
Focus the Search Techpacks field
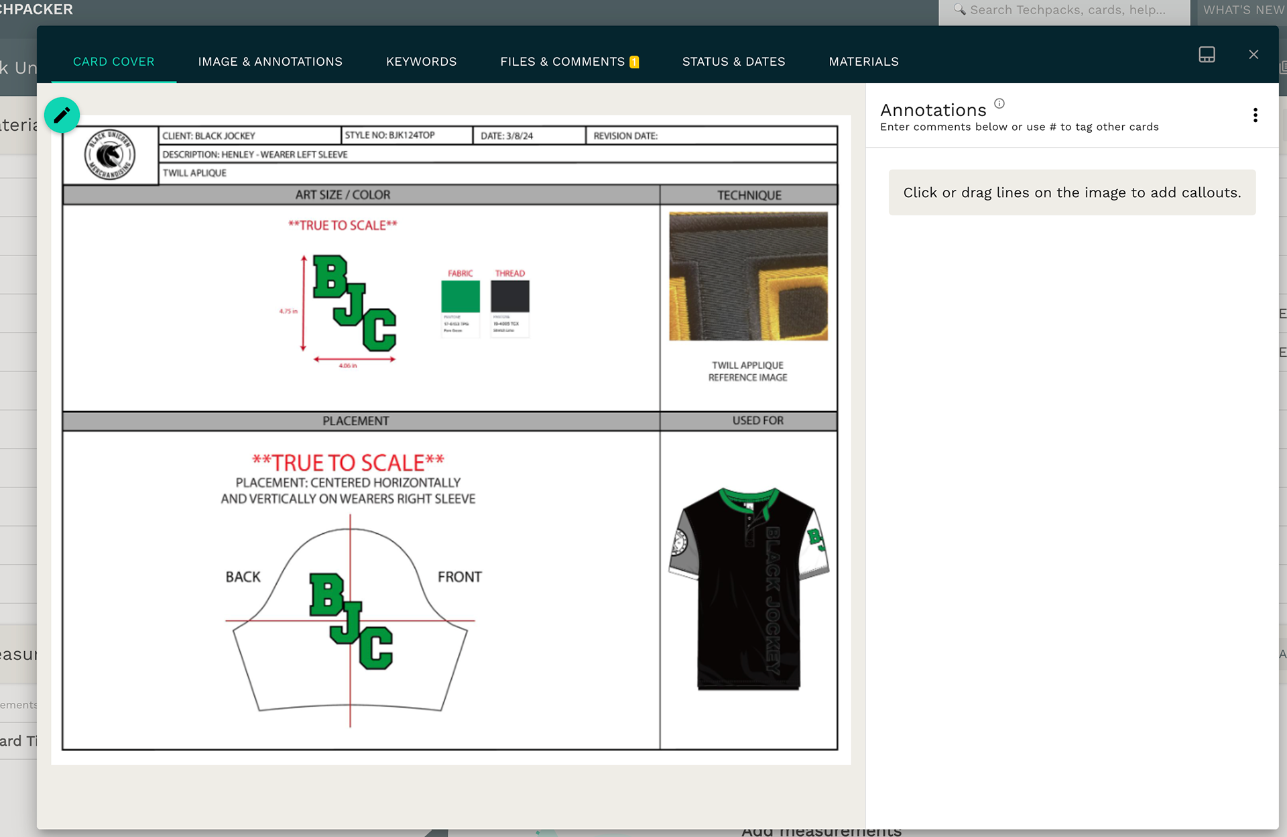(x=1067, y=10)
